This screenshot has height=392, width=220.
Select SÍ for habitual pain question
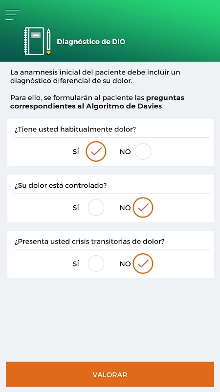[x=96, y=151]
